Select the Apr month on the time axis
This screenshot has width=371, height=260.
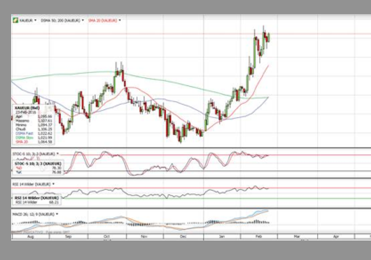[336, 236]
